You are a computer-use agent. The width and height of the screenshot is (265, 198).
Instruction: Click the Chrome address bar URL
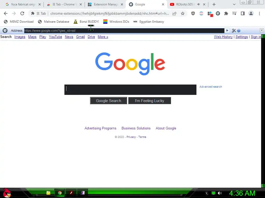point(109,13)
